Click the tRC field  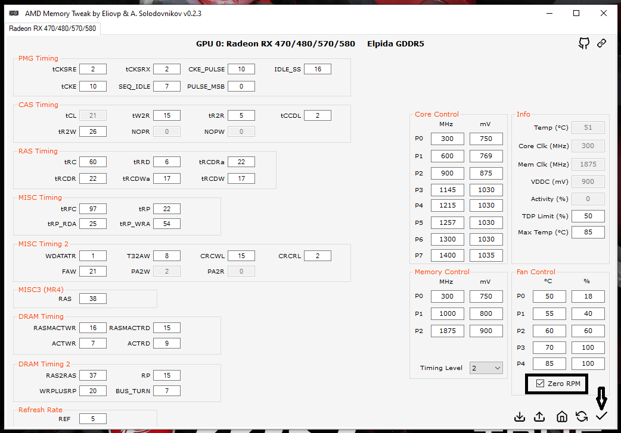click(93, 162)
